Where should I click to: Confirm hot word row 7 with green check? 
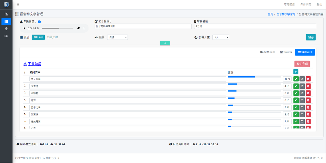296,121
